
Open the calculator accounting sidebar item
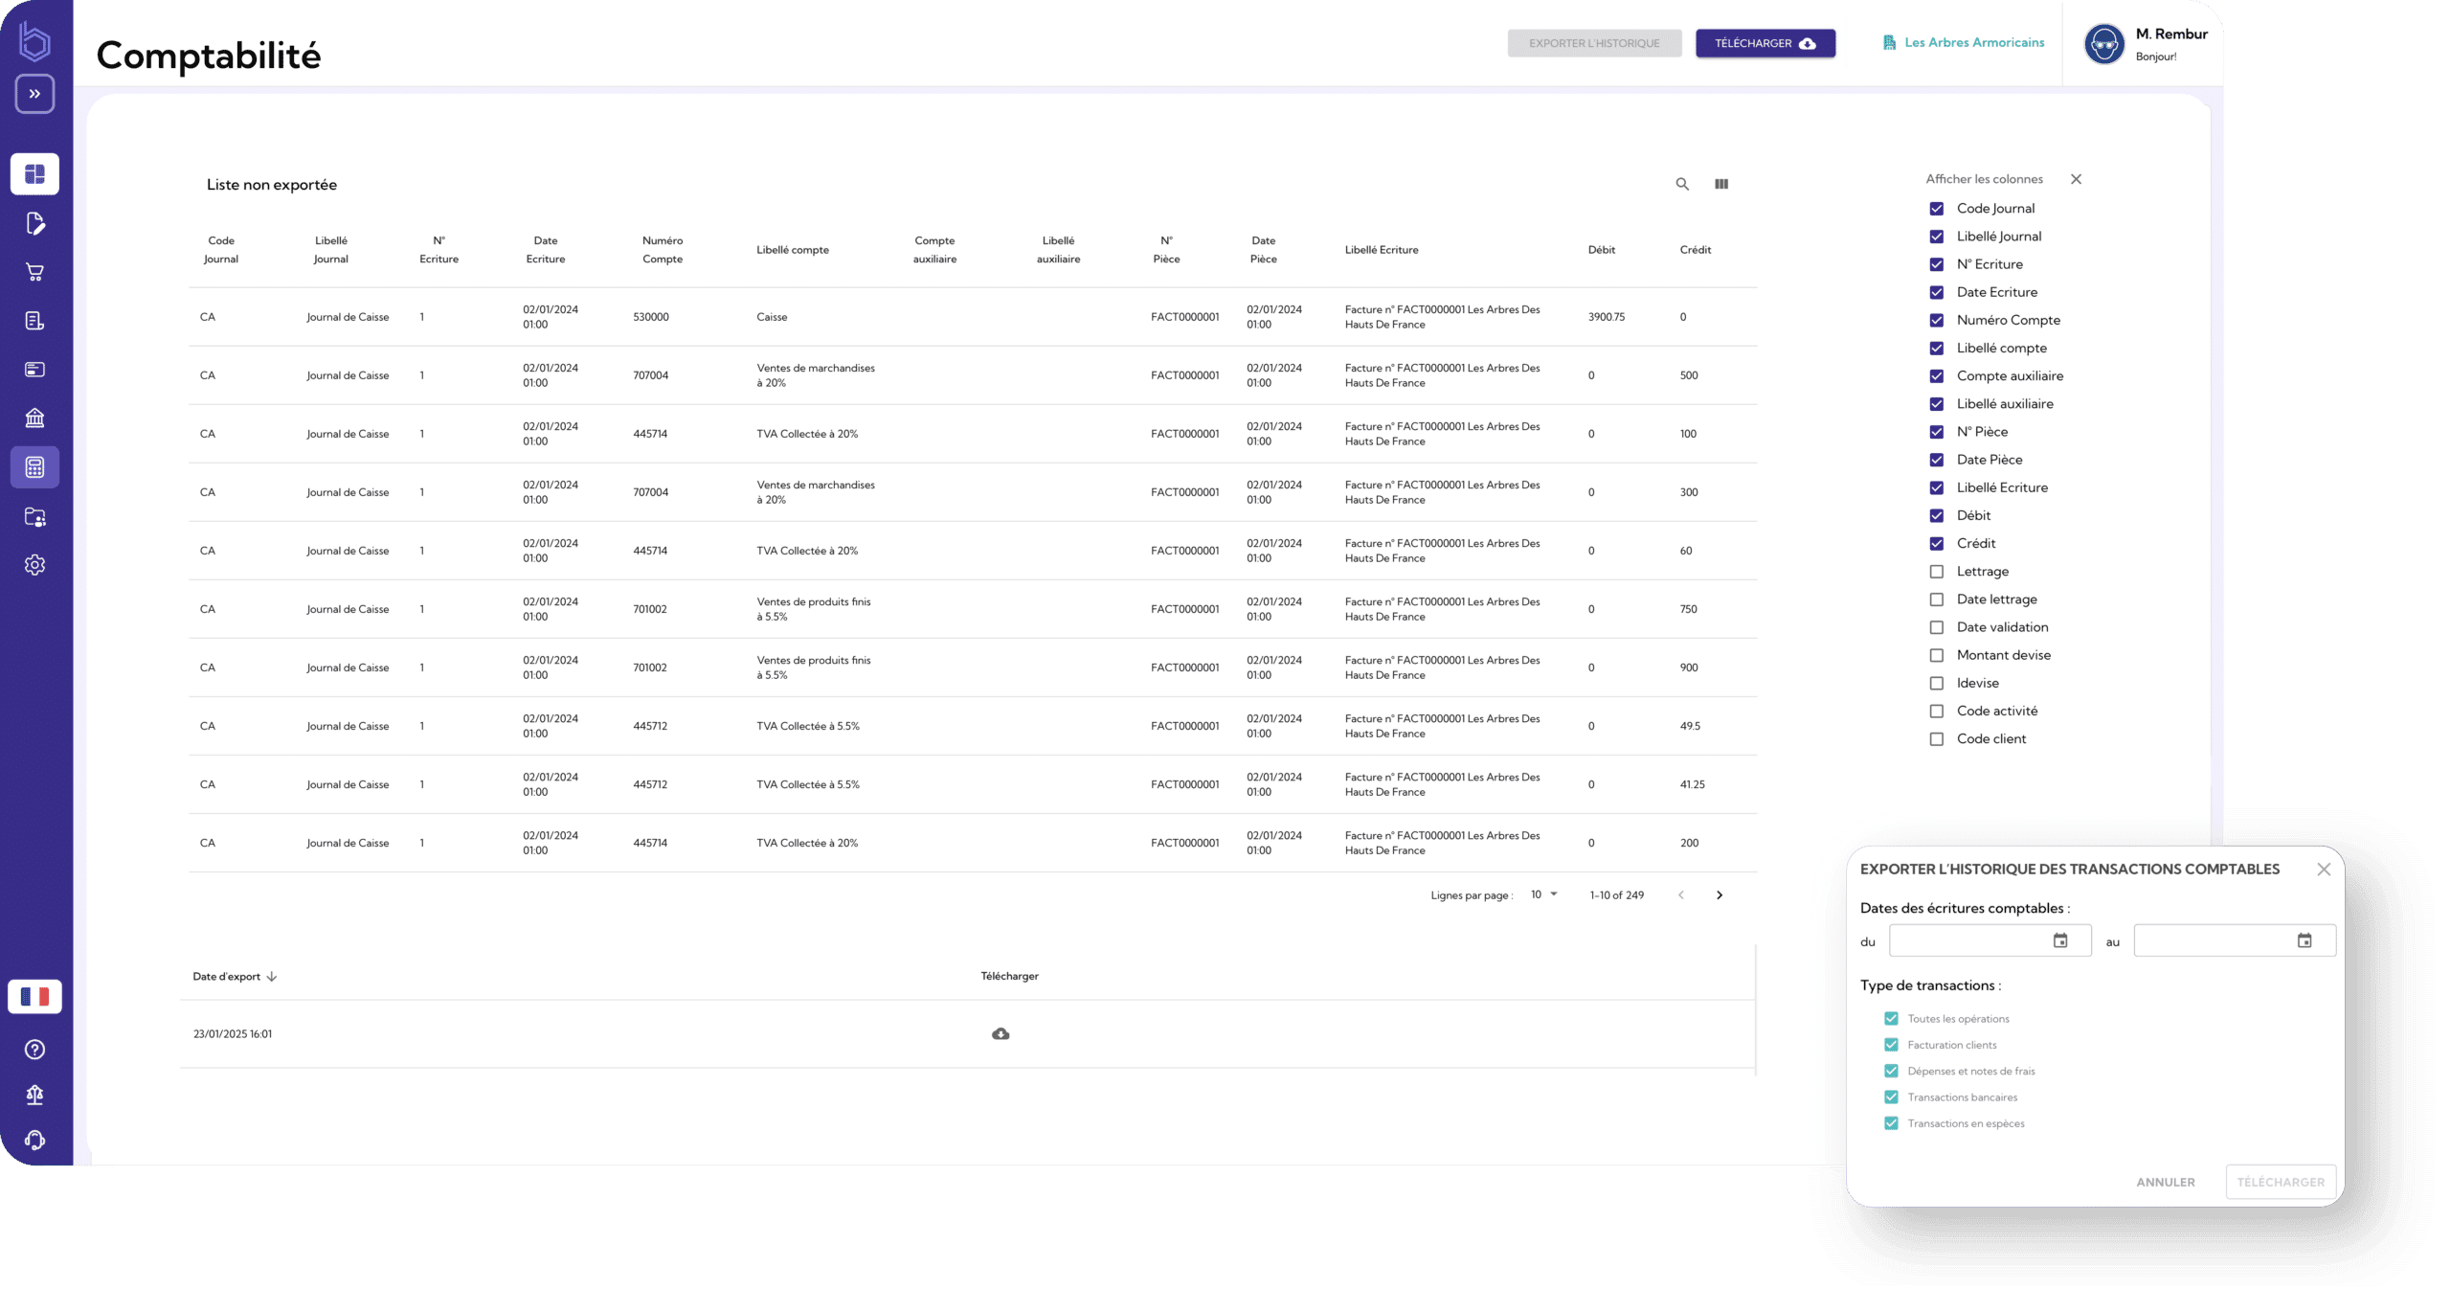pyautogui.click(x=35, y=467)
